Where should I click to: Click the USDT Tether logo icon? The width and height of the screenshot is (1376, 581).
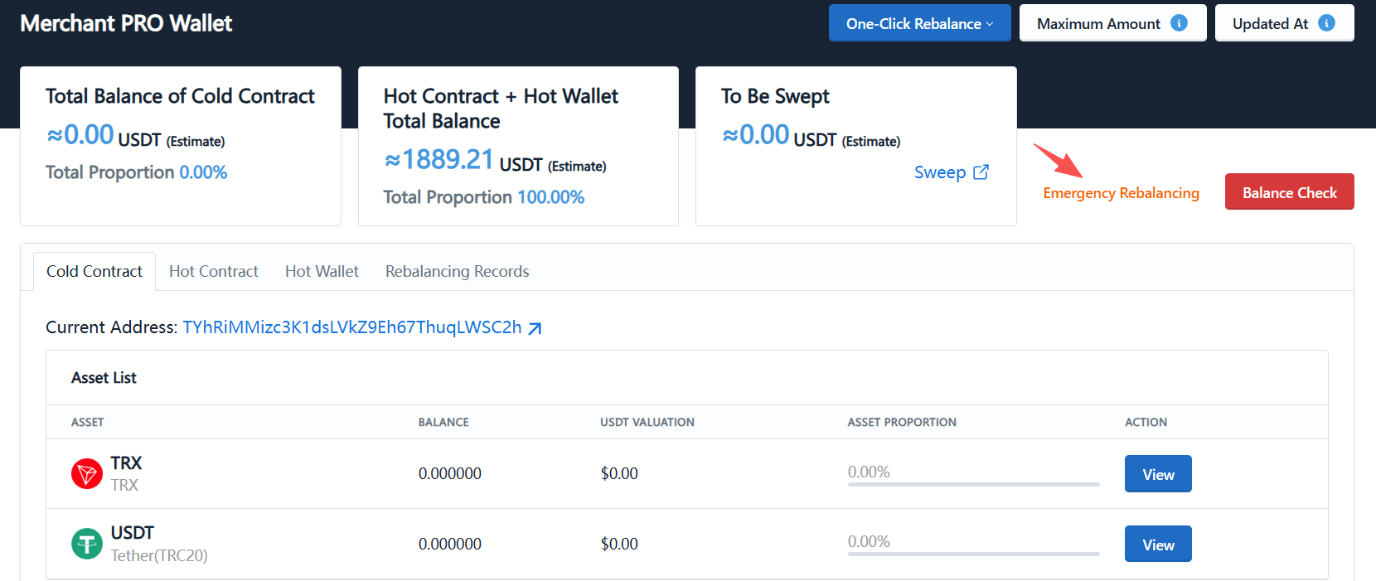[87, 545]
